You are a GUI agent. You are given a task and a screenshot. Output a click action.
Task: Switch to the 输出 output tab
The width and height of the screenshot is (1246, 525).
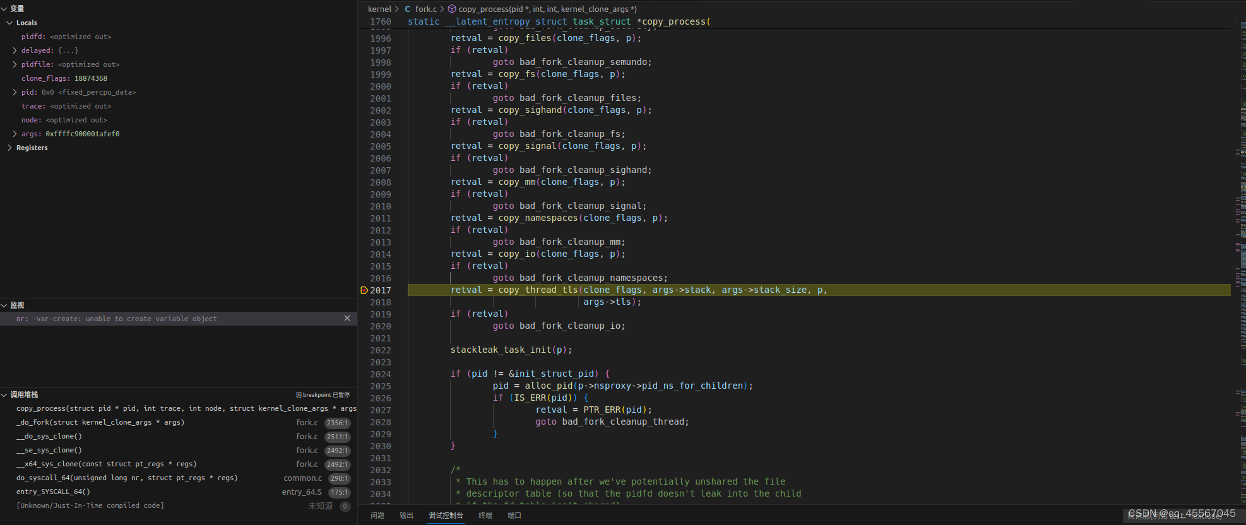406,516
